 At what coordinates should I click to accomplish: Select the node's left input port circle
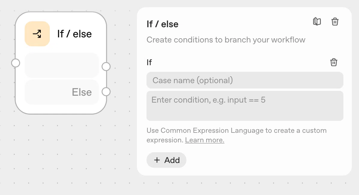coord(16,63)
